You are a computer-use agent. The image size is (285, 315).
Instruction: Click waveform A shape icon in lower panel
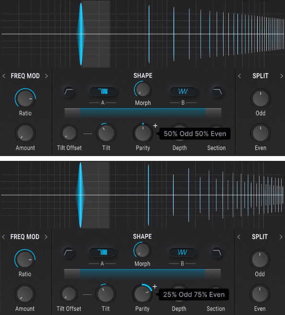[102, 252]
